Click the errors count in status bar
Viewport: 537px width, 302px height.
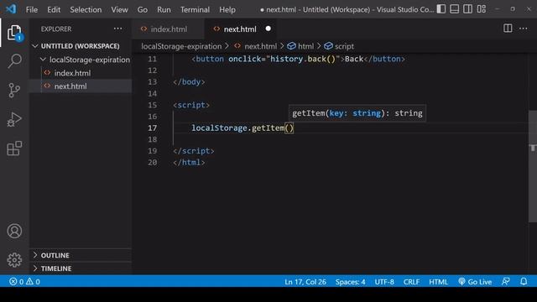(x=17, y=282)
